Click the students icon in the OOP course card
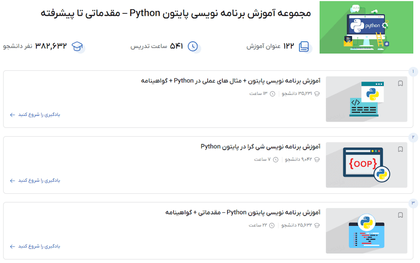The image size is (420, 263). 317,160
